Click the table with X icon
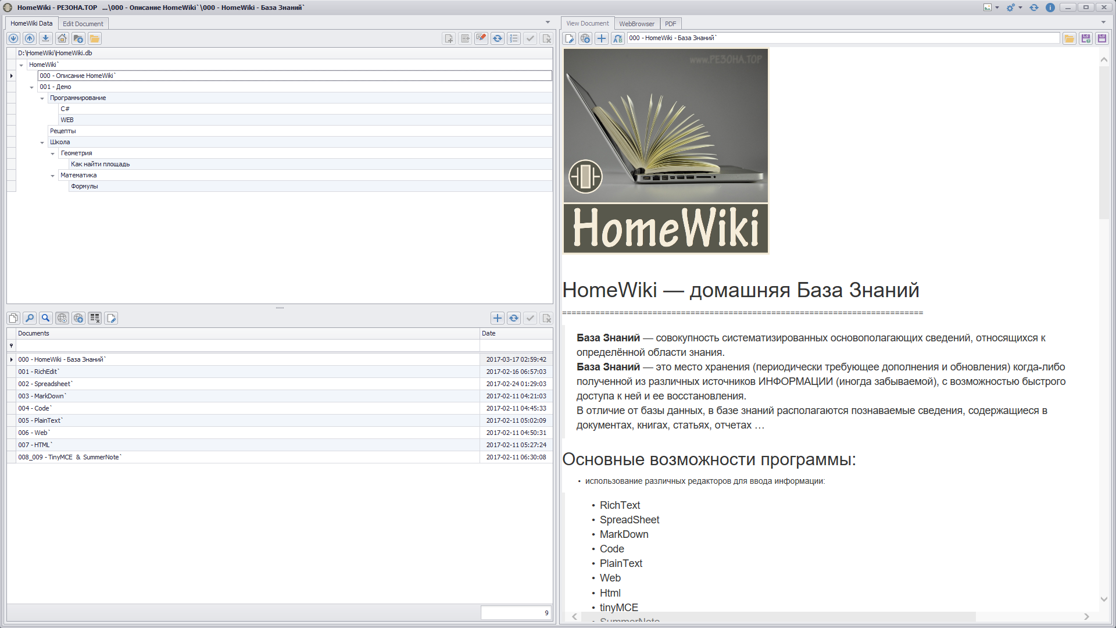Image resolution: width=1116 pixels, height=628 pixels. (x=95, y=318)
